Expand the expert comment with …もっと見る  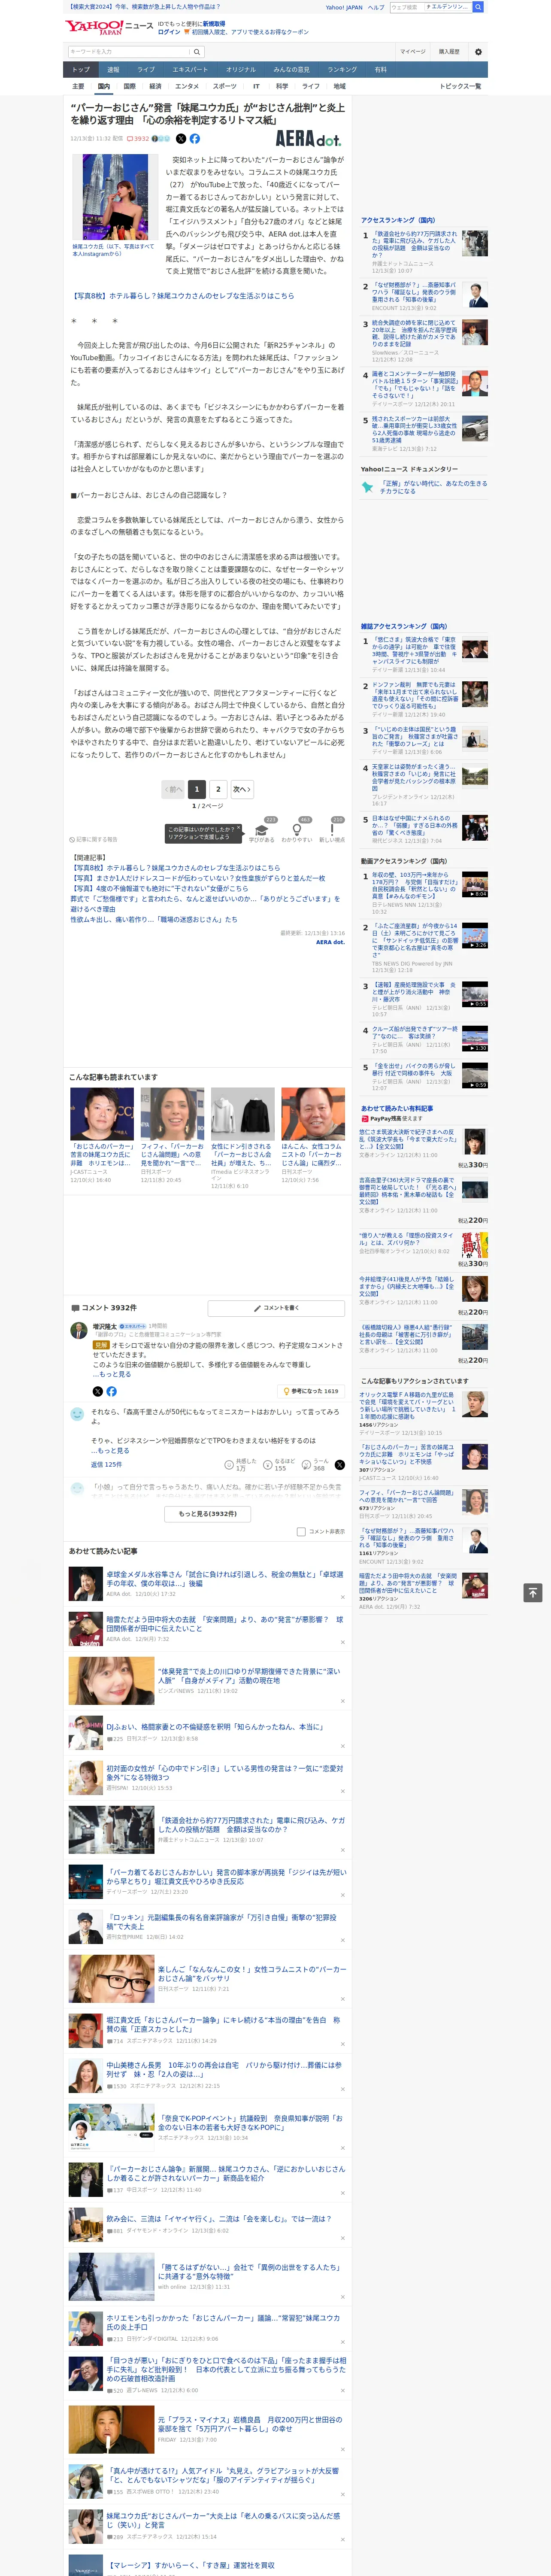pos(112,1374)
